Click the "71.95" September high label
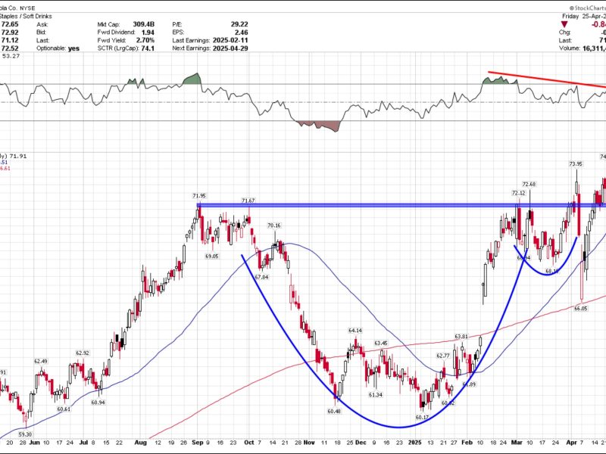 [199, 196]
